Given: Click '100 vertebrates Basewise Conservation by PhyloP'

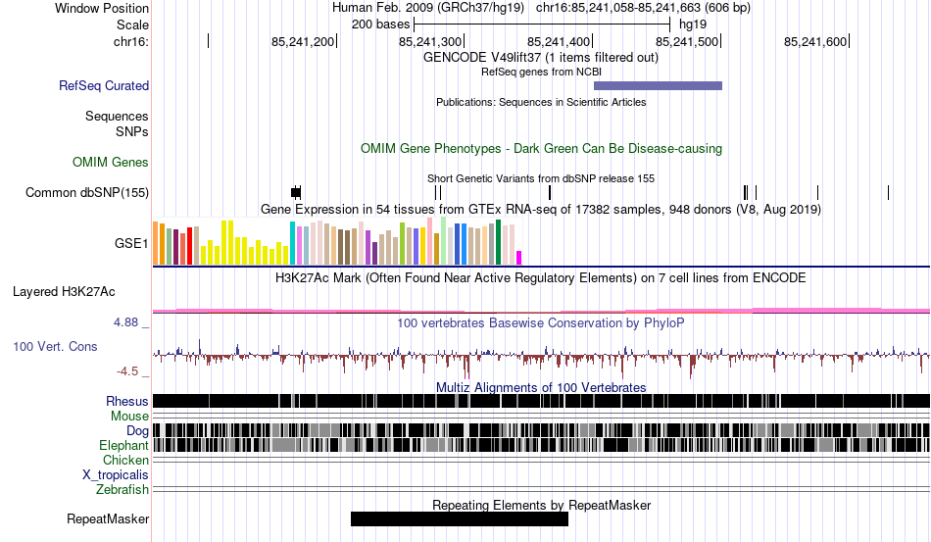Looking at the screenshot, I should (x=540, y=322).
